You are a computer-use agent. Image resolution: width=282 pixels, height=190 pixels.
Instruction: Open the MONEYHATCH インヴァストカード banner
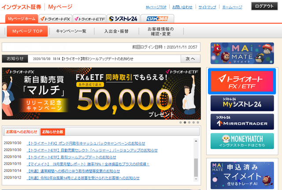[x=242, y=141]
